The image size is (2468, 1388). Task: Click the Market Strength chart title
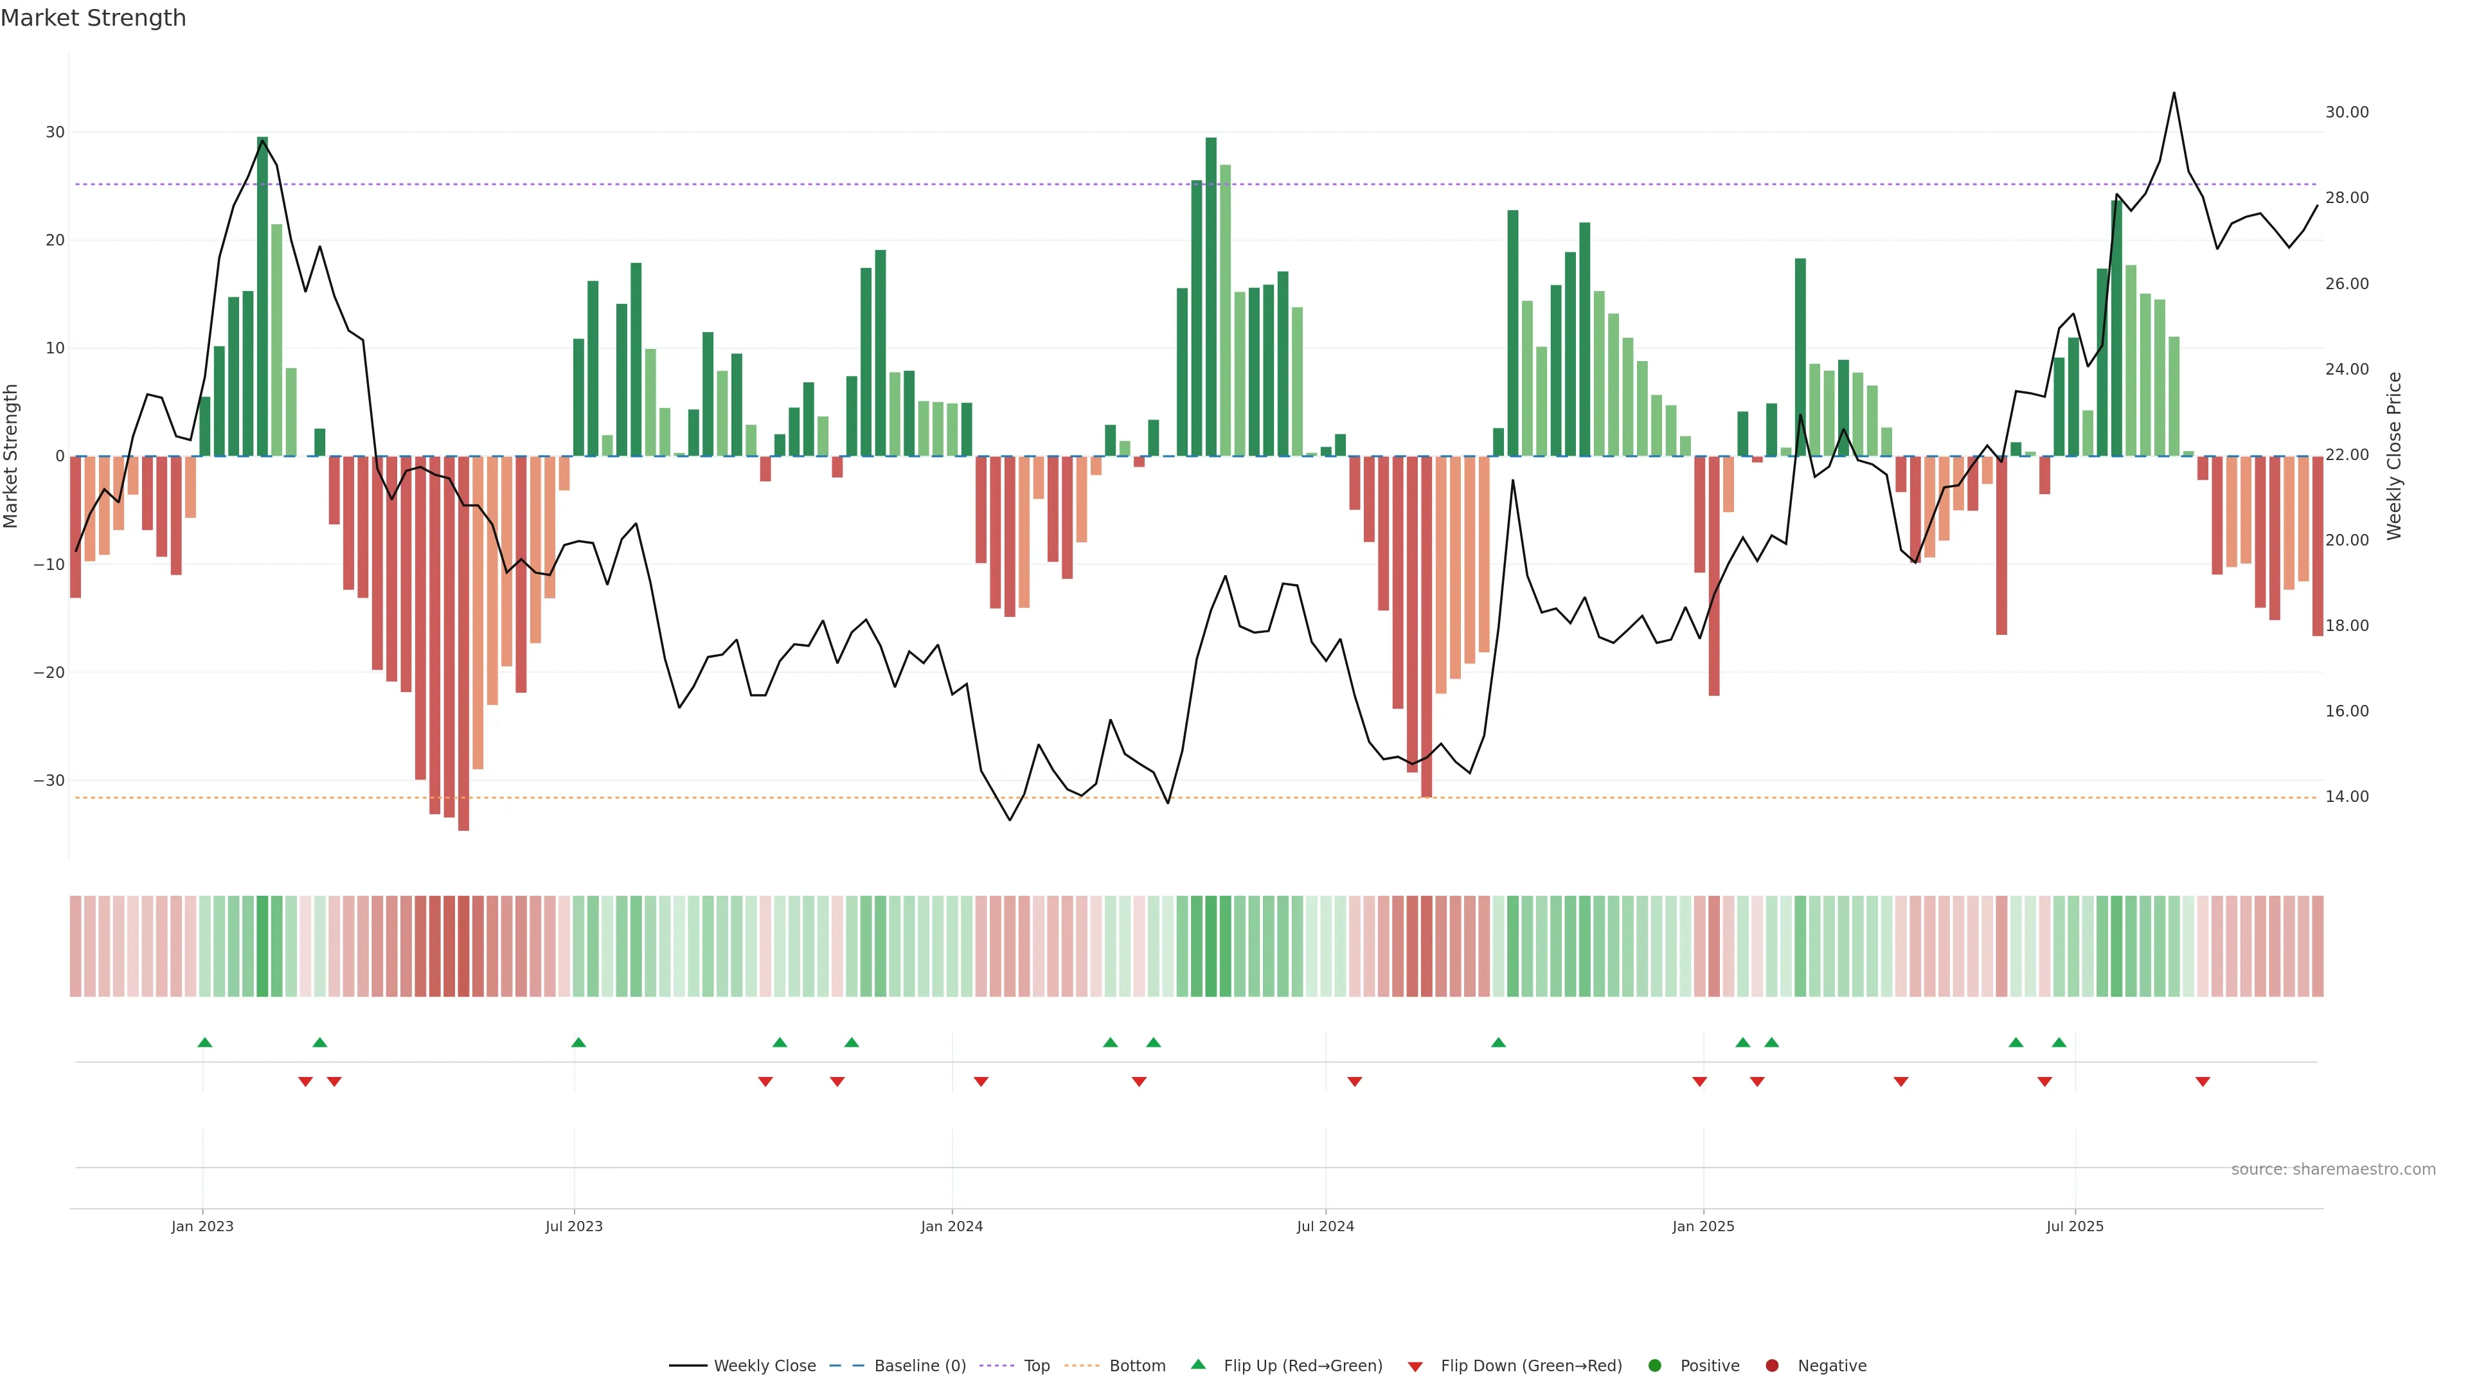coord(93,18)
